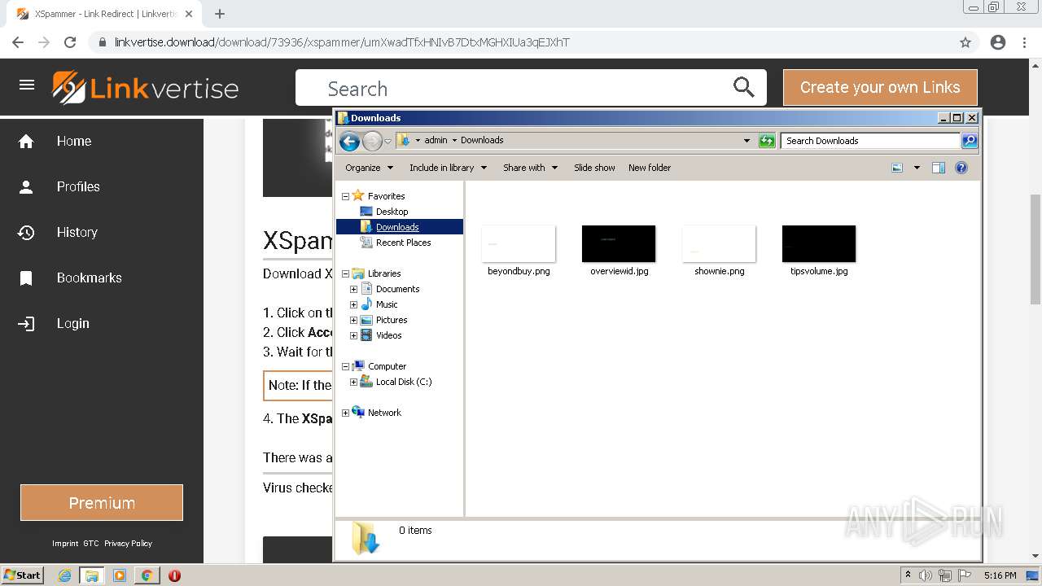1042x586 pixels.
Task: Click the Explorer back arrow button
Action: point(349,142)
